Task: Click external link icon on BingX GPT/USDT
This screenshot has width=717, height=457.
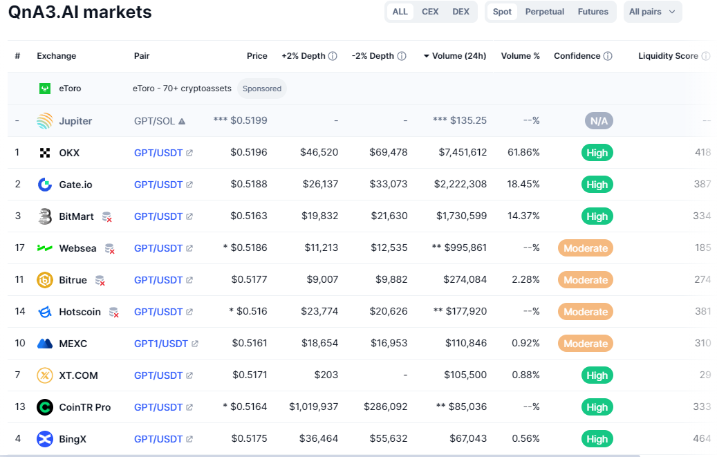Action: (x=189, y=439)
